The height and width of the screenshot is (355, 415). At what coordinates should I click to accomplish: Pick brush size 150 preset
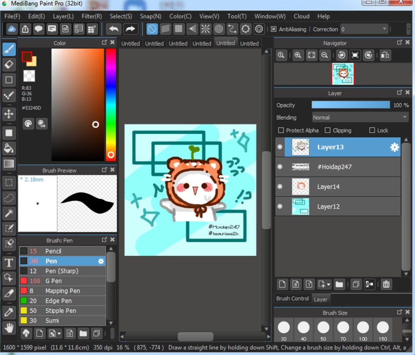point(383,330)
